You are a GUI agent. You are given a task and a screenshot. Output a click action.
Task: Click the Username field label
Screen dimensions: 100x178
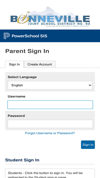coord(17,96)
